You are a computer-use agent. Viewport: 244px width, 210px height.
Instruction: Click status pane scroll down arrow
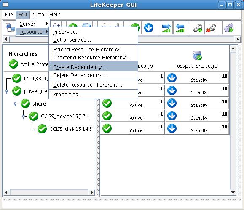pos(233,192)
